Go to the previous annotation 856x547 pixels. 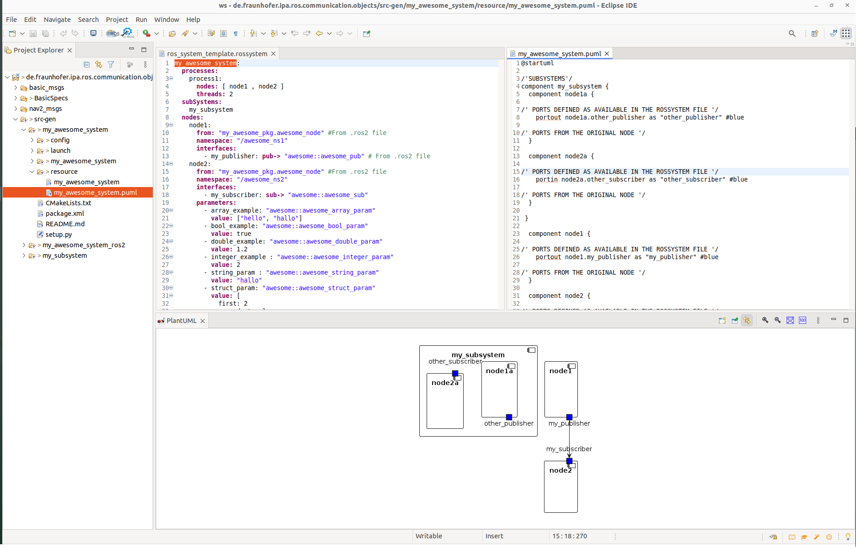(274, 33)
